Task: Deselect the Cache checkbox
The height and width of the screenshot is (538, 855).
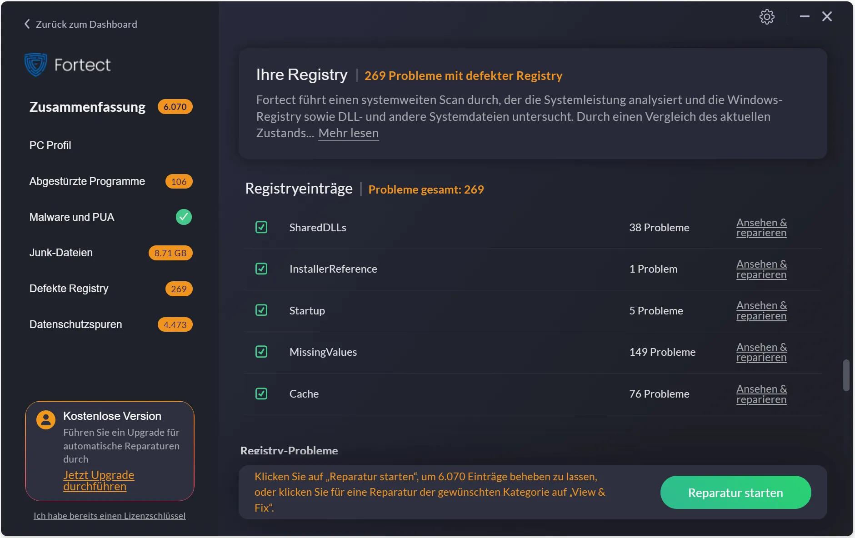Action: pyautogui.click(x=261, y=394)
